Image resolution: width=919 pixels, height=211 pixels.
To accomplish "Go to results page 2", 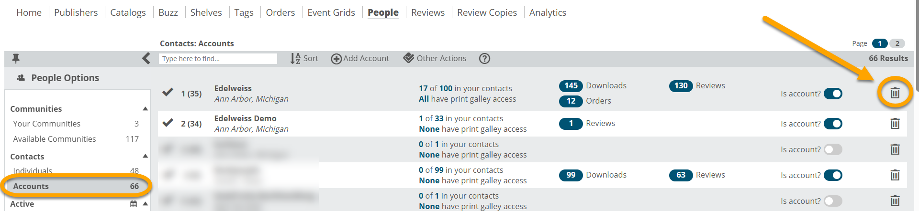I will pyautogui.click(x=897, y=43).
